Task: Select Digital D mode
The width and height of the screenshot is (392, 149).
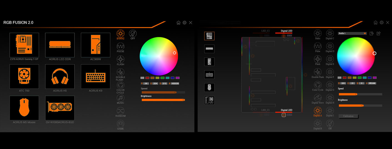Action: click(x=330, y=48)
